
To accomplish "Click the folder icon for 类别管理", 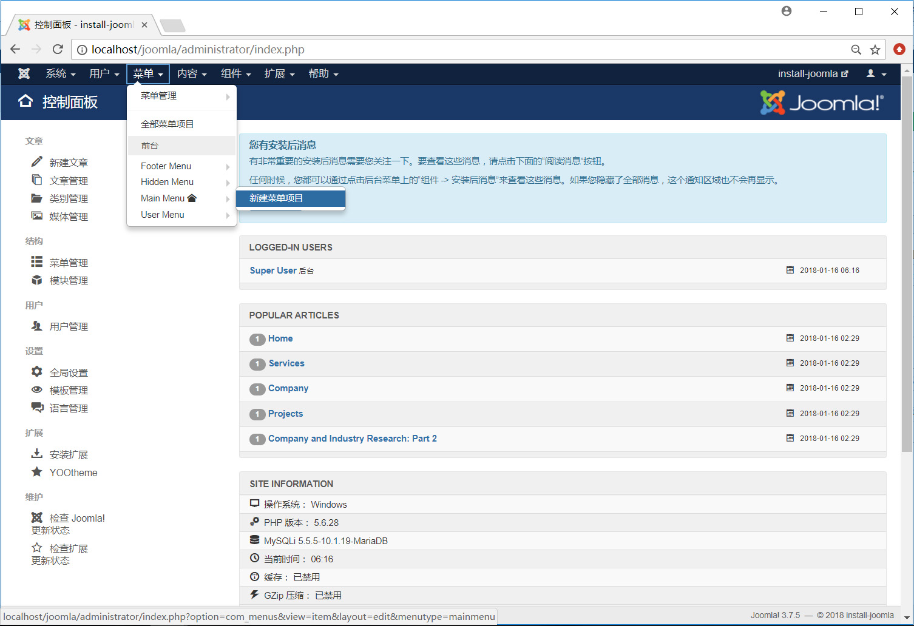I will tap(37, 198).
